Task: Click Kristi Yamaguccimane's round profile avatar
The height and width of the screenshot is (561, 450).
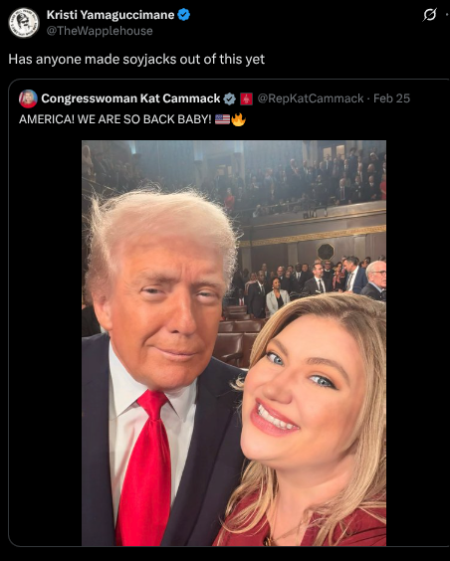Action: pyautogui.click(x=24, y=23)
